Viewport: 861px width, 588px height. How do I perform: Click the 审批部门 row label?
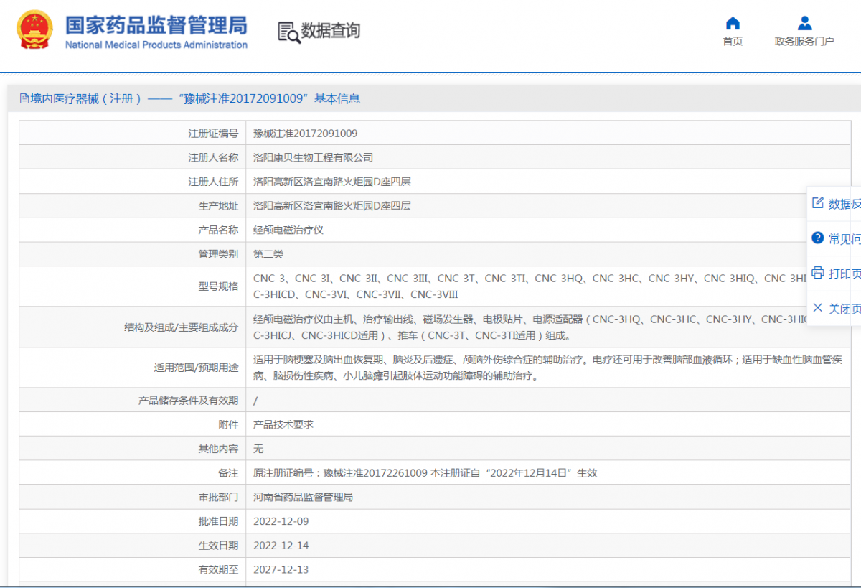(218, 497)
